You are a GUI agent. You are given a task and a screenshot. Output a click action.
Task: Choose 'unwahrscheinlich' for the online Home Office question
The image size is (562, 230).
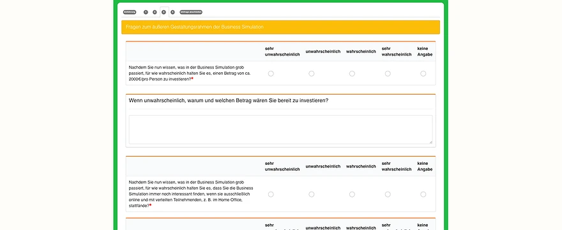point(312,194)
